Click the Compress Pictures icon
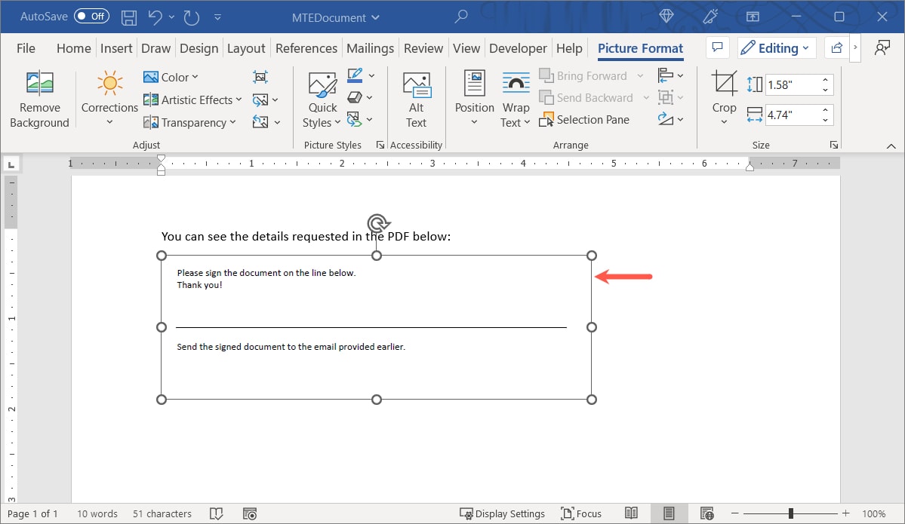 pyautogui.click(x=260, y=77)
